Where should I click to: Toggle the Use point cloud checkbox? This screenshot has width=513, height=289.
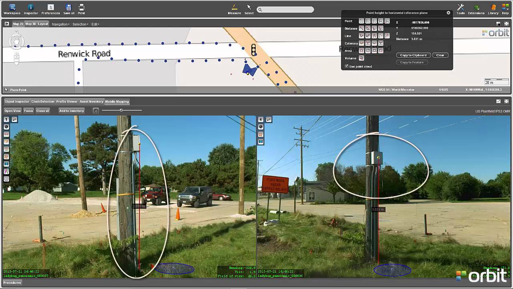[x=347, y=66]
